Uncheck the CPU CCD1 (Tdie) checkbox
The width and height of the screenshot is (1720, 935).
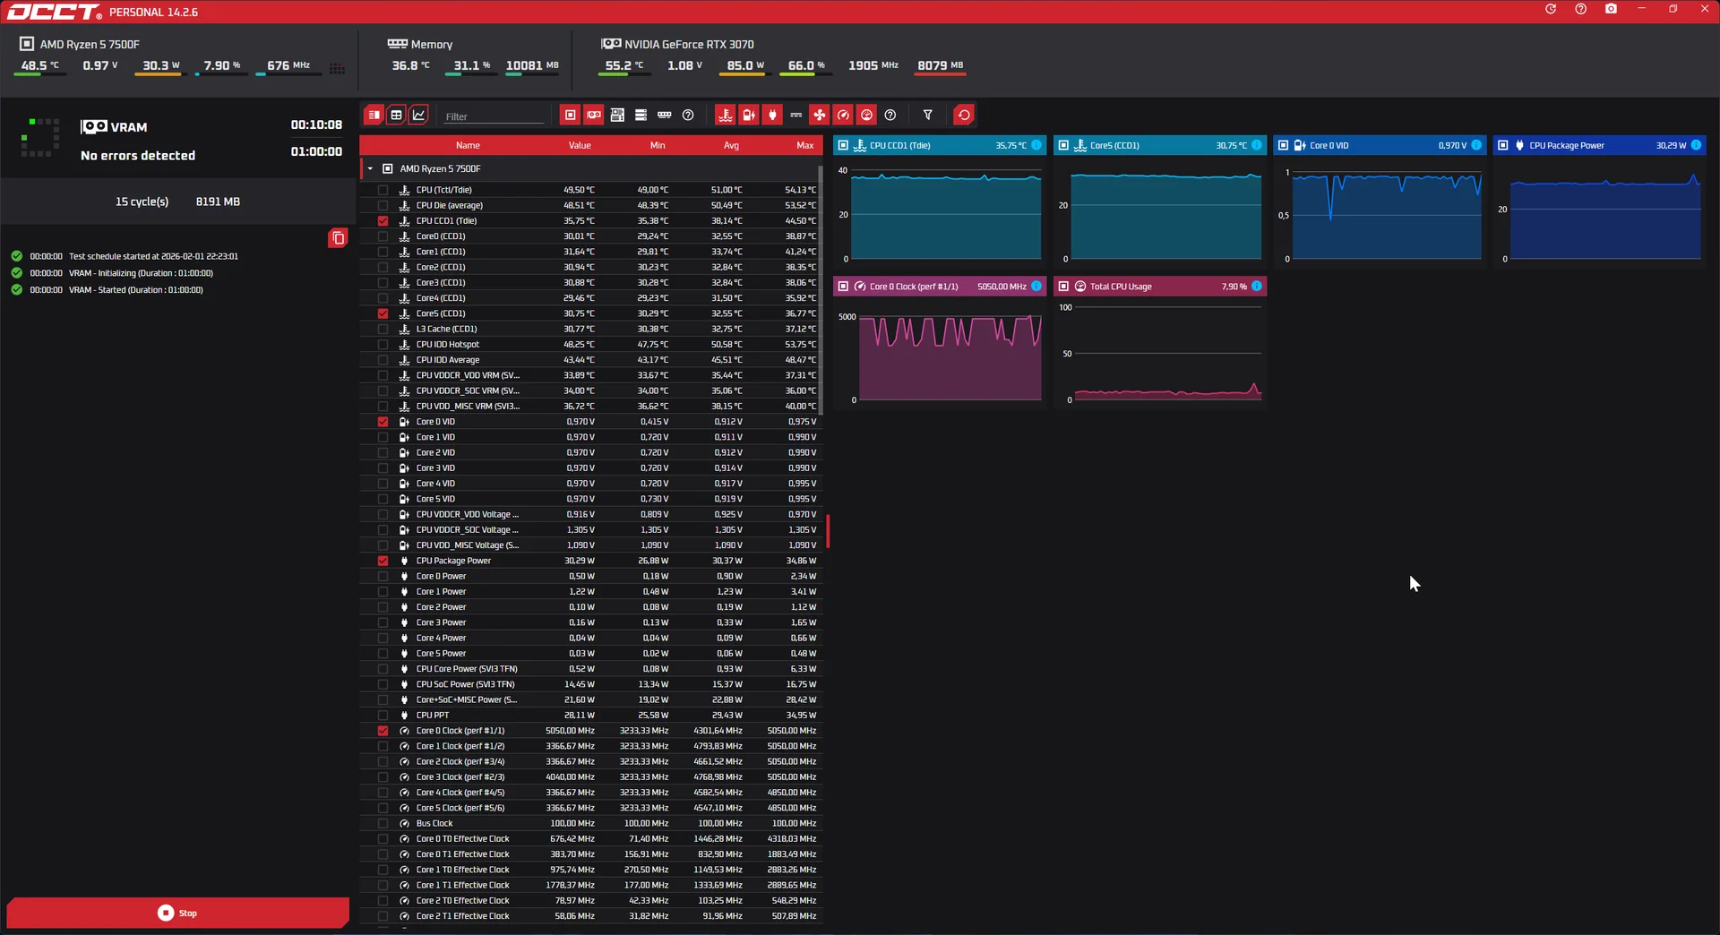tap(383, 220)
